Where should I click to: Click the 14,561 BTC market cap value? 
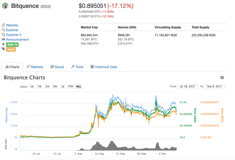pos(89,39)
